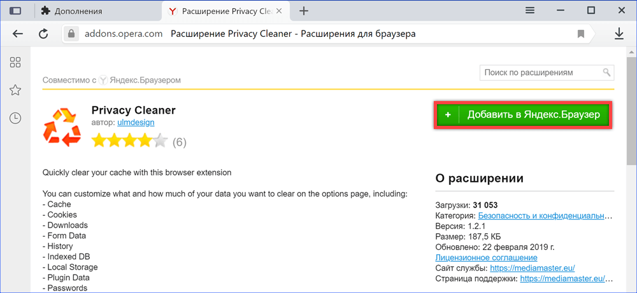Open a new tab with plus

[x=303, y=11]
